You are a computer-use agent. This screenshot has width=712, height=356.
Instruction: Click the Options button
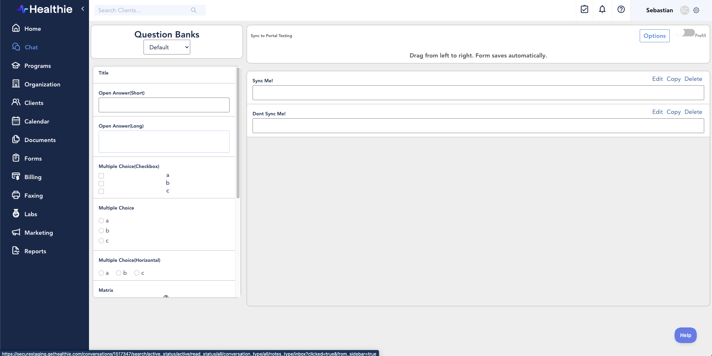[x=655, y=36]
